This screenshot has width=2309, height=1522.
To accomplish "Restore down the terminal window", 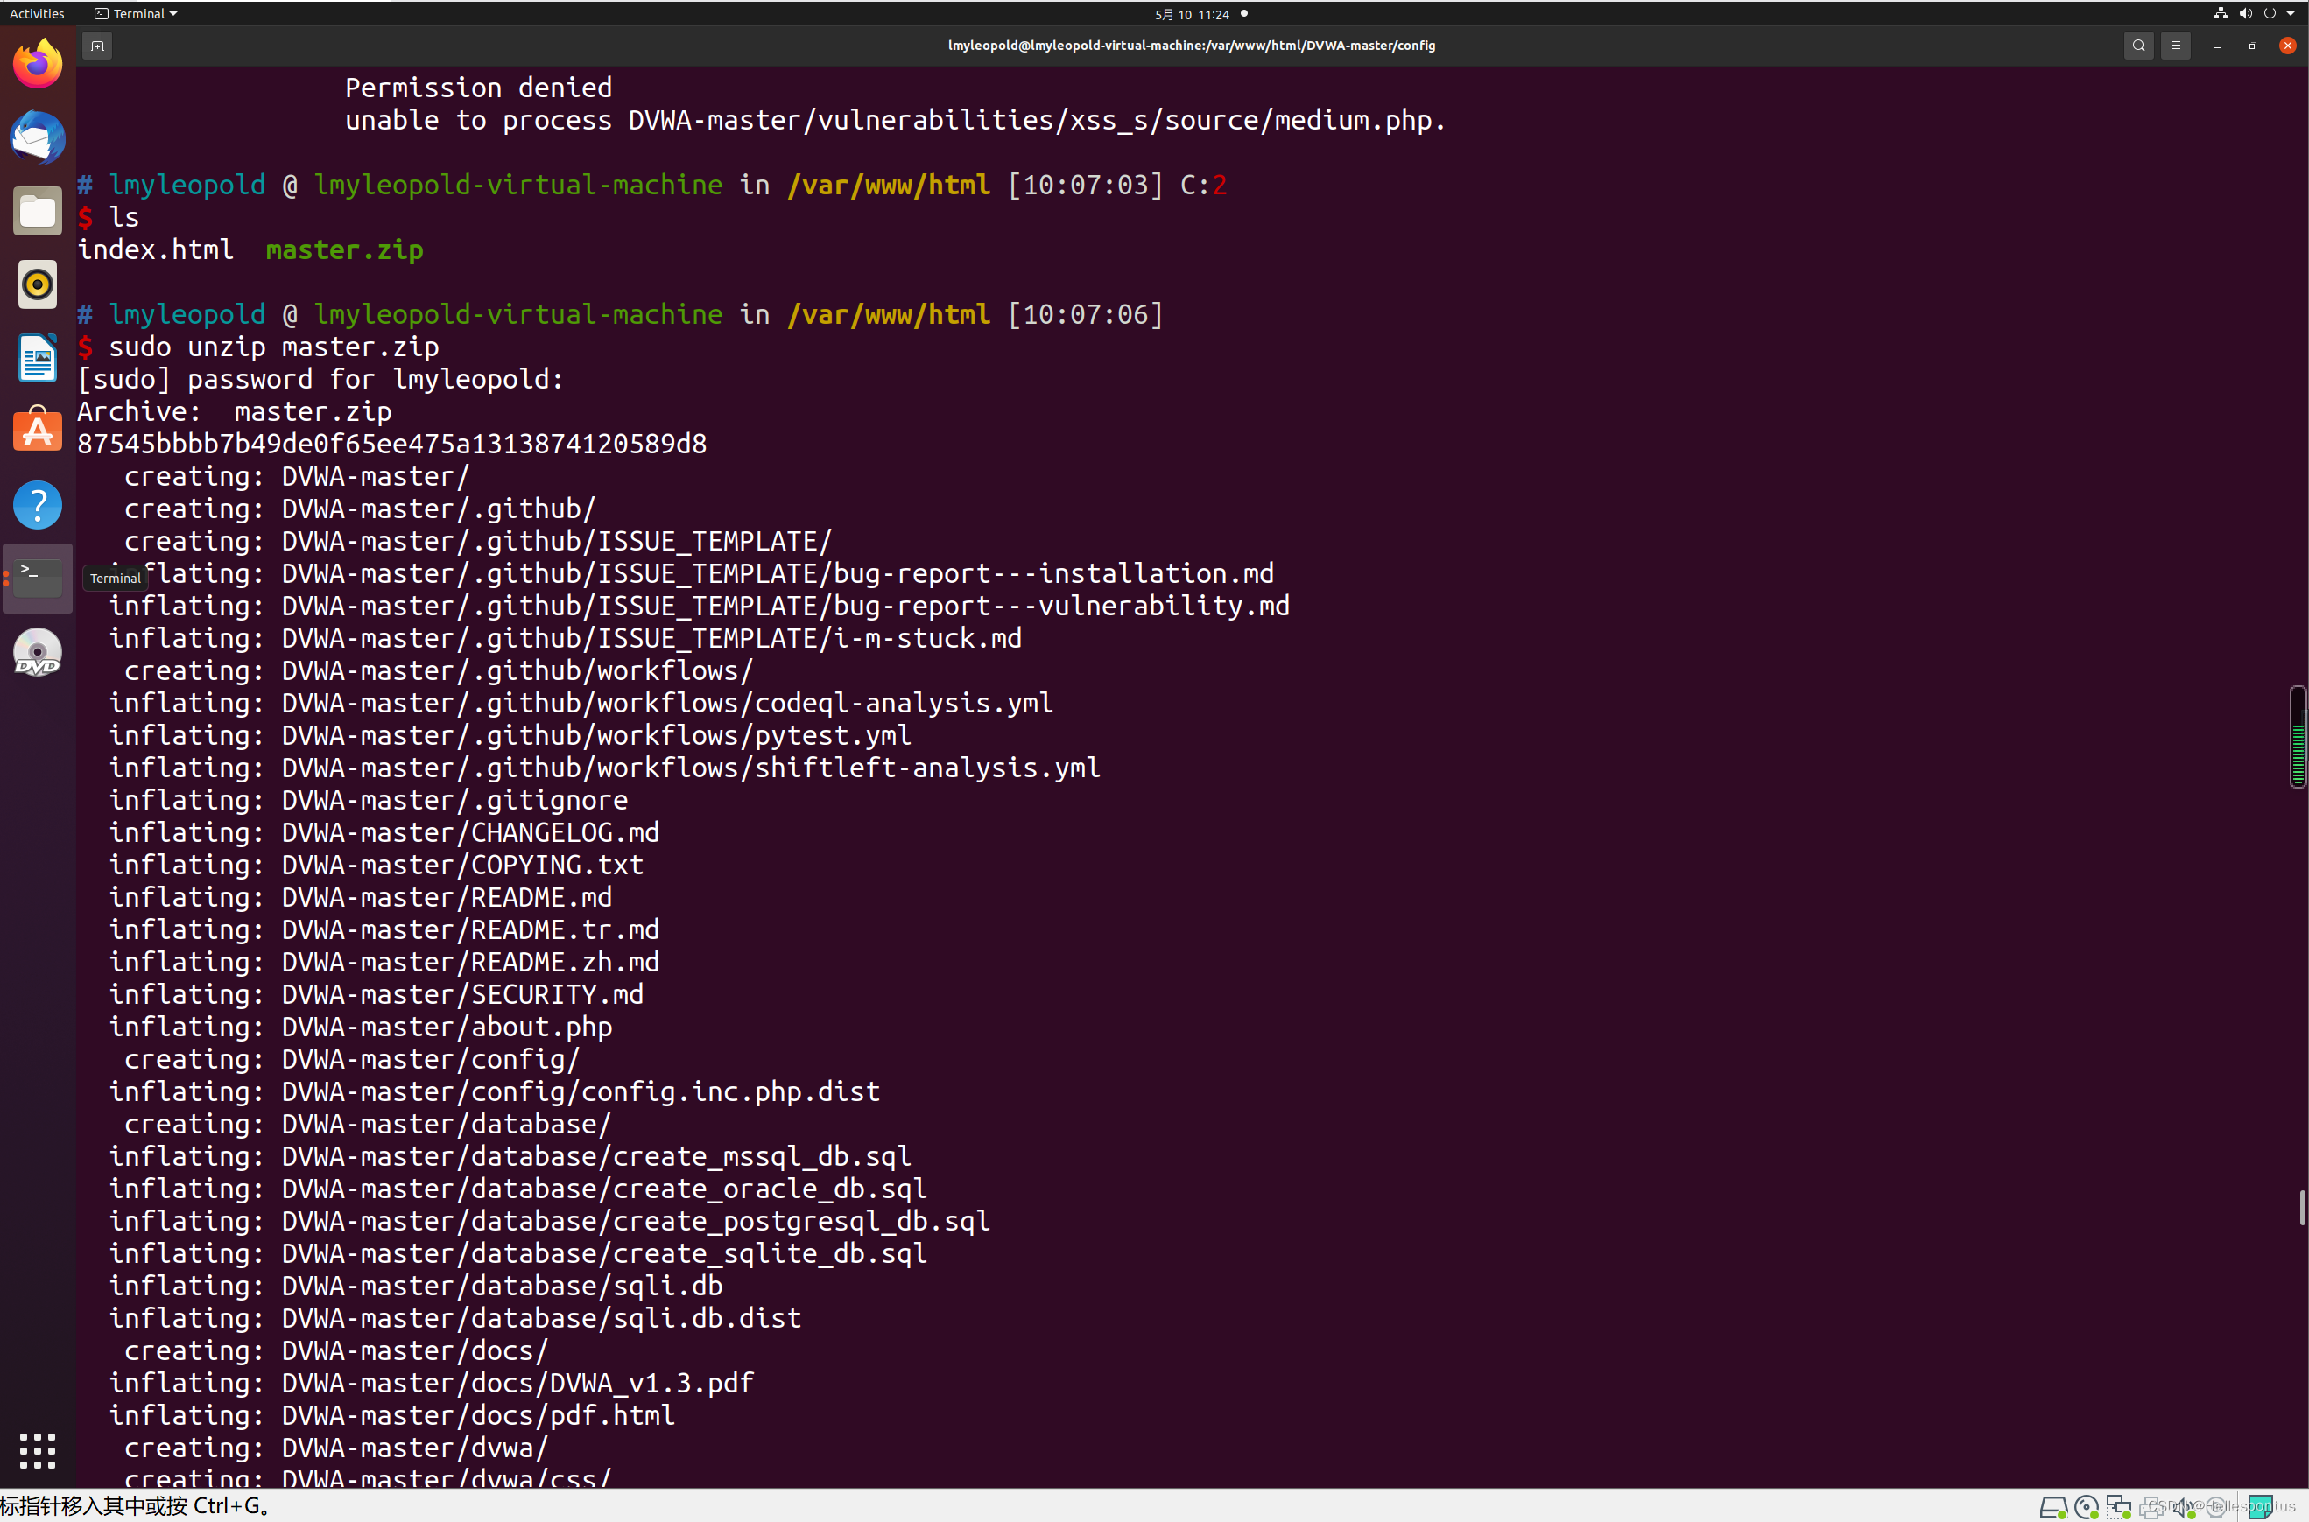I will 2253,46.
